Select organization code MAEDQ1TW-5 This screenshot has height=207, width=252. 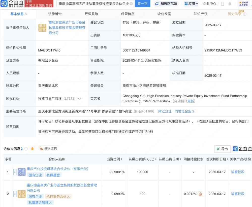point(49,50)
